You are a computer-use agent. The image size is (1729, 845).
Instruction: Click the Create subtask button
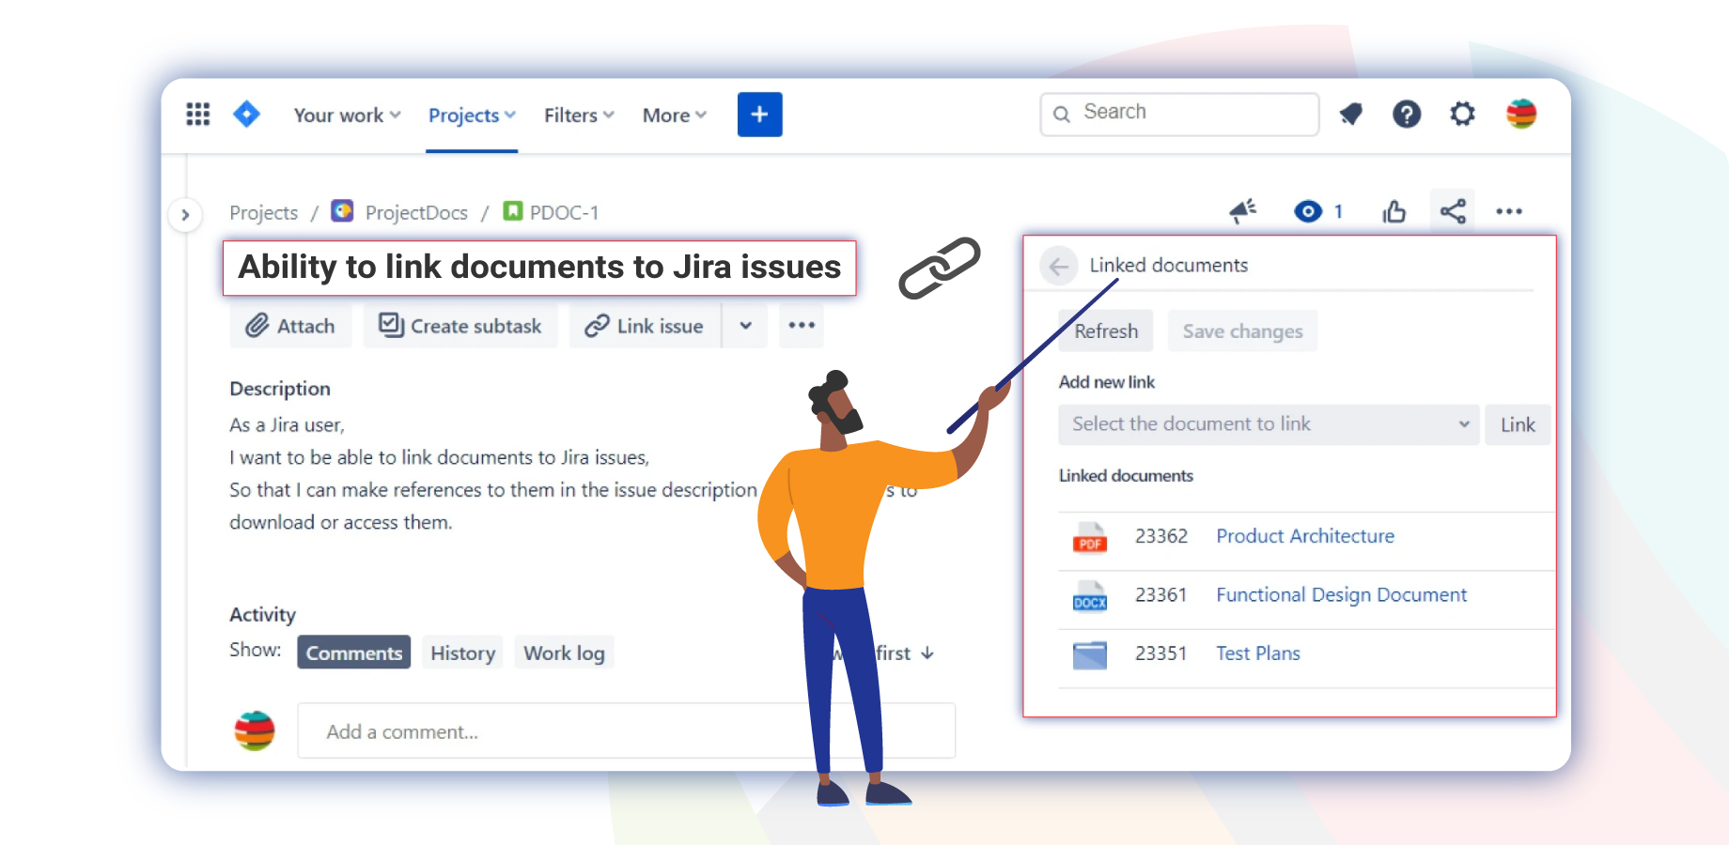click(x=460, y=326)
